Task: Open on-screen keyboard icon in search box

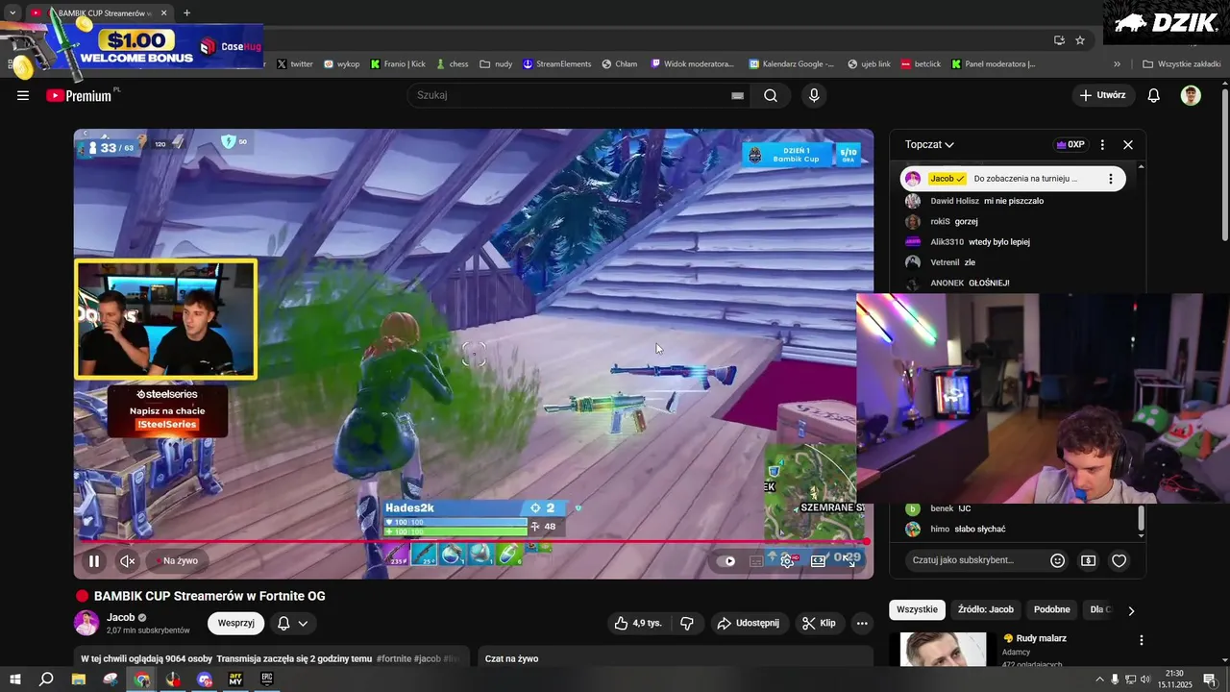Action: tap(737, 95)
